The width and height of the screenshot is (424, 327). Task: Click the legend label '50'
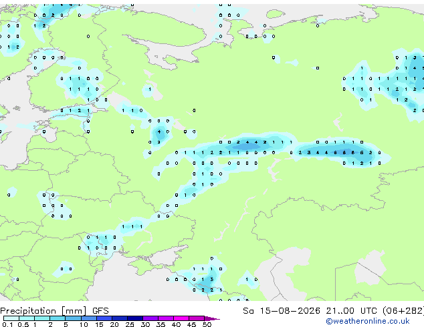207,324
